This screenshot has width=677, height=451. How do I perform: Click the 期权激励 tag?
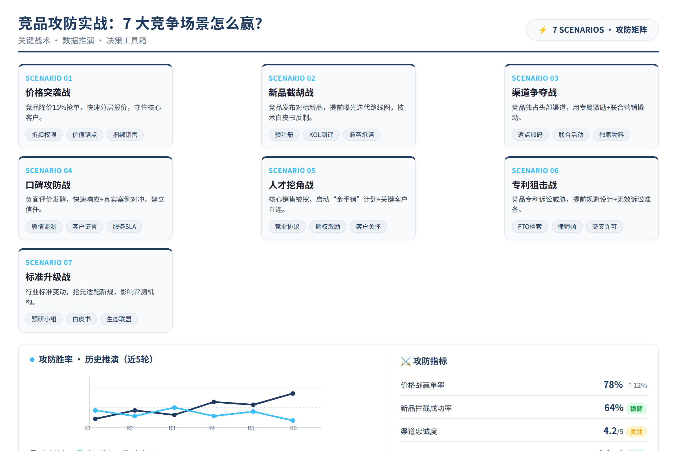328,227
